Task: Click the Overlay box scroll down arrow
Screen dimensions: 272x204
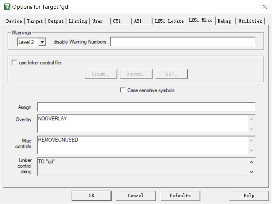Action: 251,129
